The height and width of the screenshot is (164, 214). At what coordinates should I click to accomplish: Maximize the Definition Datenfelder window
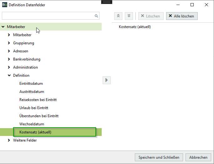pyautogui.click(x=192, y=5)
